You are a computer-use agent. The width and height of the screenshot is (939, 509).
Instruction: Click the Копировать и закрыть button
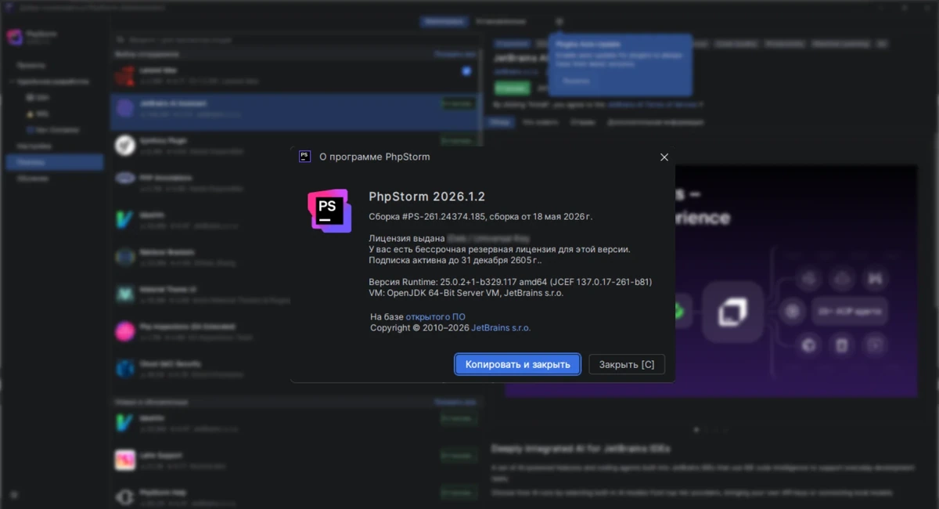coord(518,364)
